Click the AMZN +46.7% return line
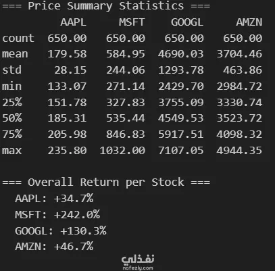This screenshot has height=271, width=275. click(x=54, y=247)
